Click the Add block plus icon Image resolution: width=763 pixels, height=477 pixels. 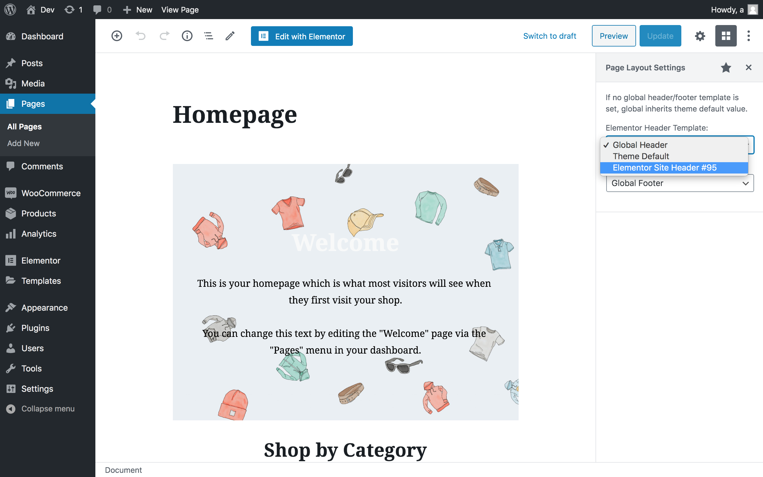tap(117, 36)
